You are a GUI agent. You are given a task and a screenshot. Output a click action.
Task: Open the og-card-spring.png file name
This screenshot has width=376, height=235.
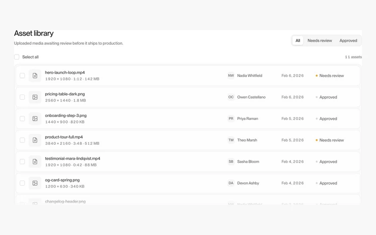tap(62, 180)
